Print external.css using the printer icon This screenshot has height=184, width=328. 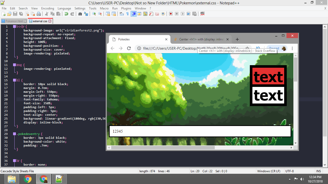pos(38,14)
